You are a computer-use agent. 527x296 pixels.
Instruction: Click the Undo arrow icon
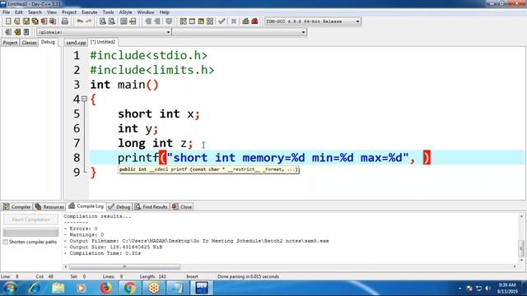[x=80, y=21]
